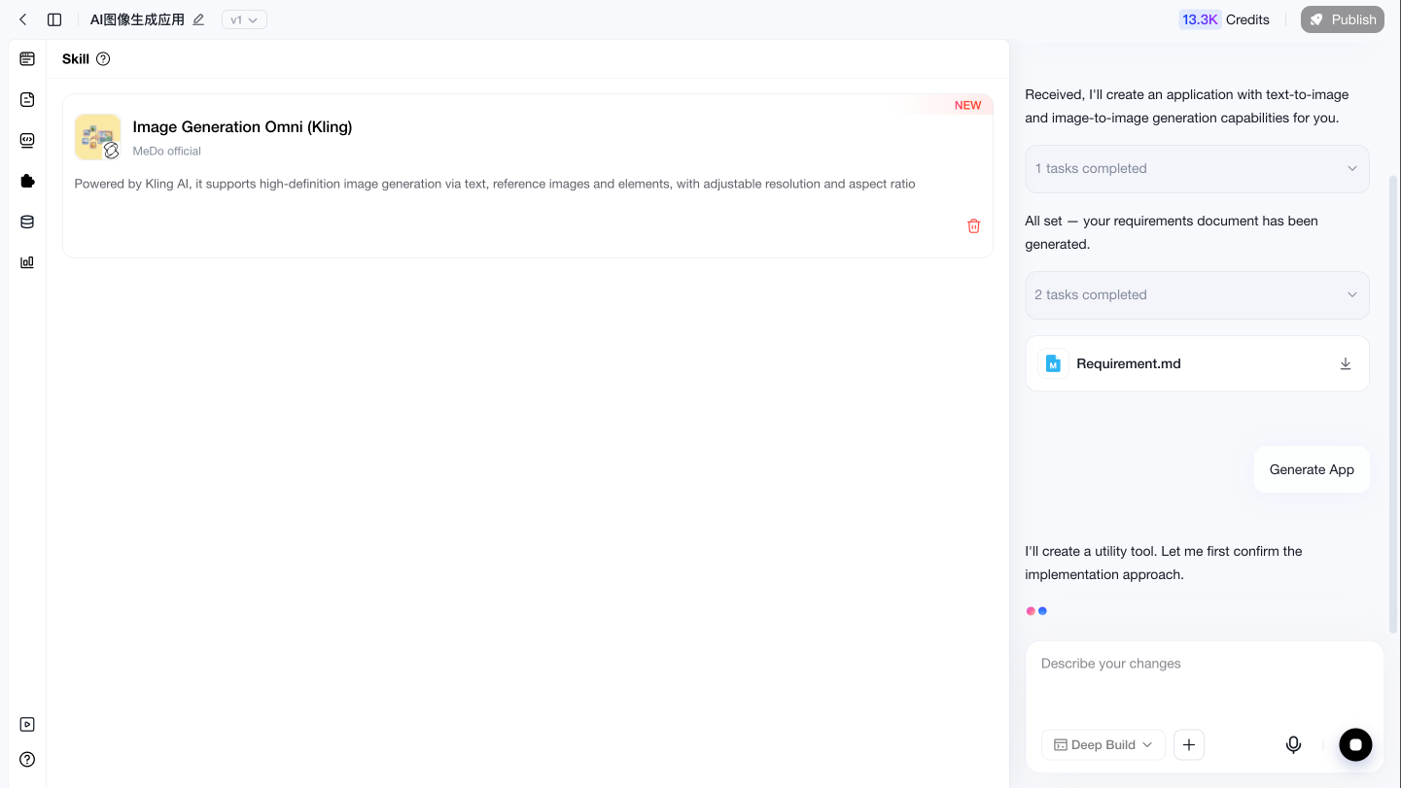Open the database sidebar icon
1401x788 pixels.
tap(27, 222)
